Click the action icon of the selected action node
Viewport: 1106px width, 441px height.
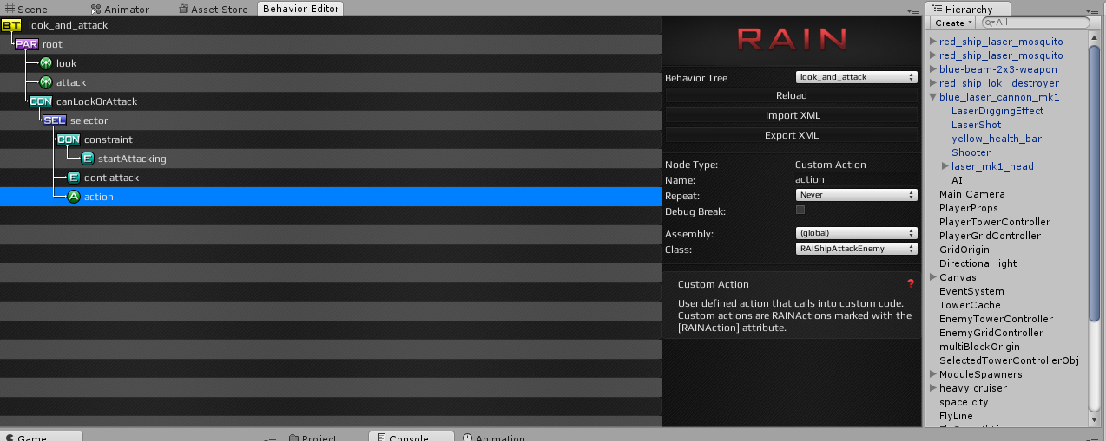(x=74, y=197)
